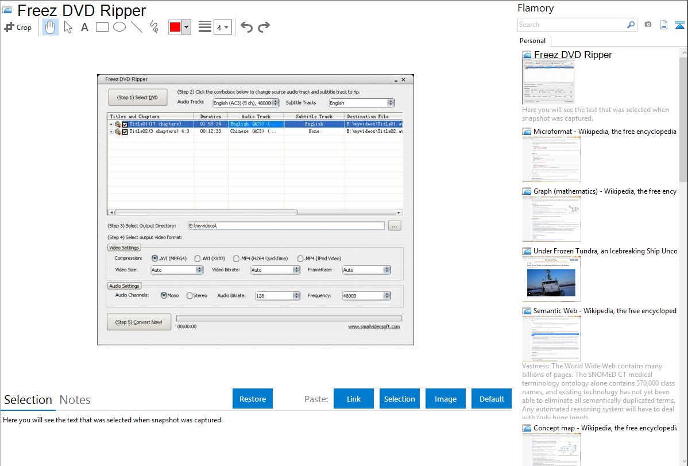Click the conversion progress bar
688x466 pixels.
tap(289, 318)
